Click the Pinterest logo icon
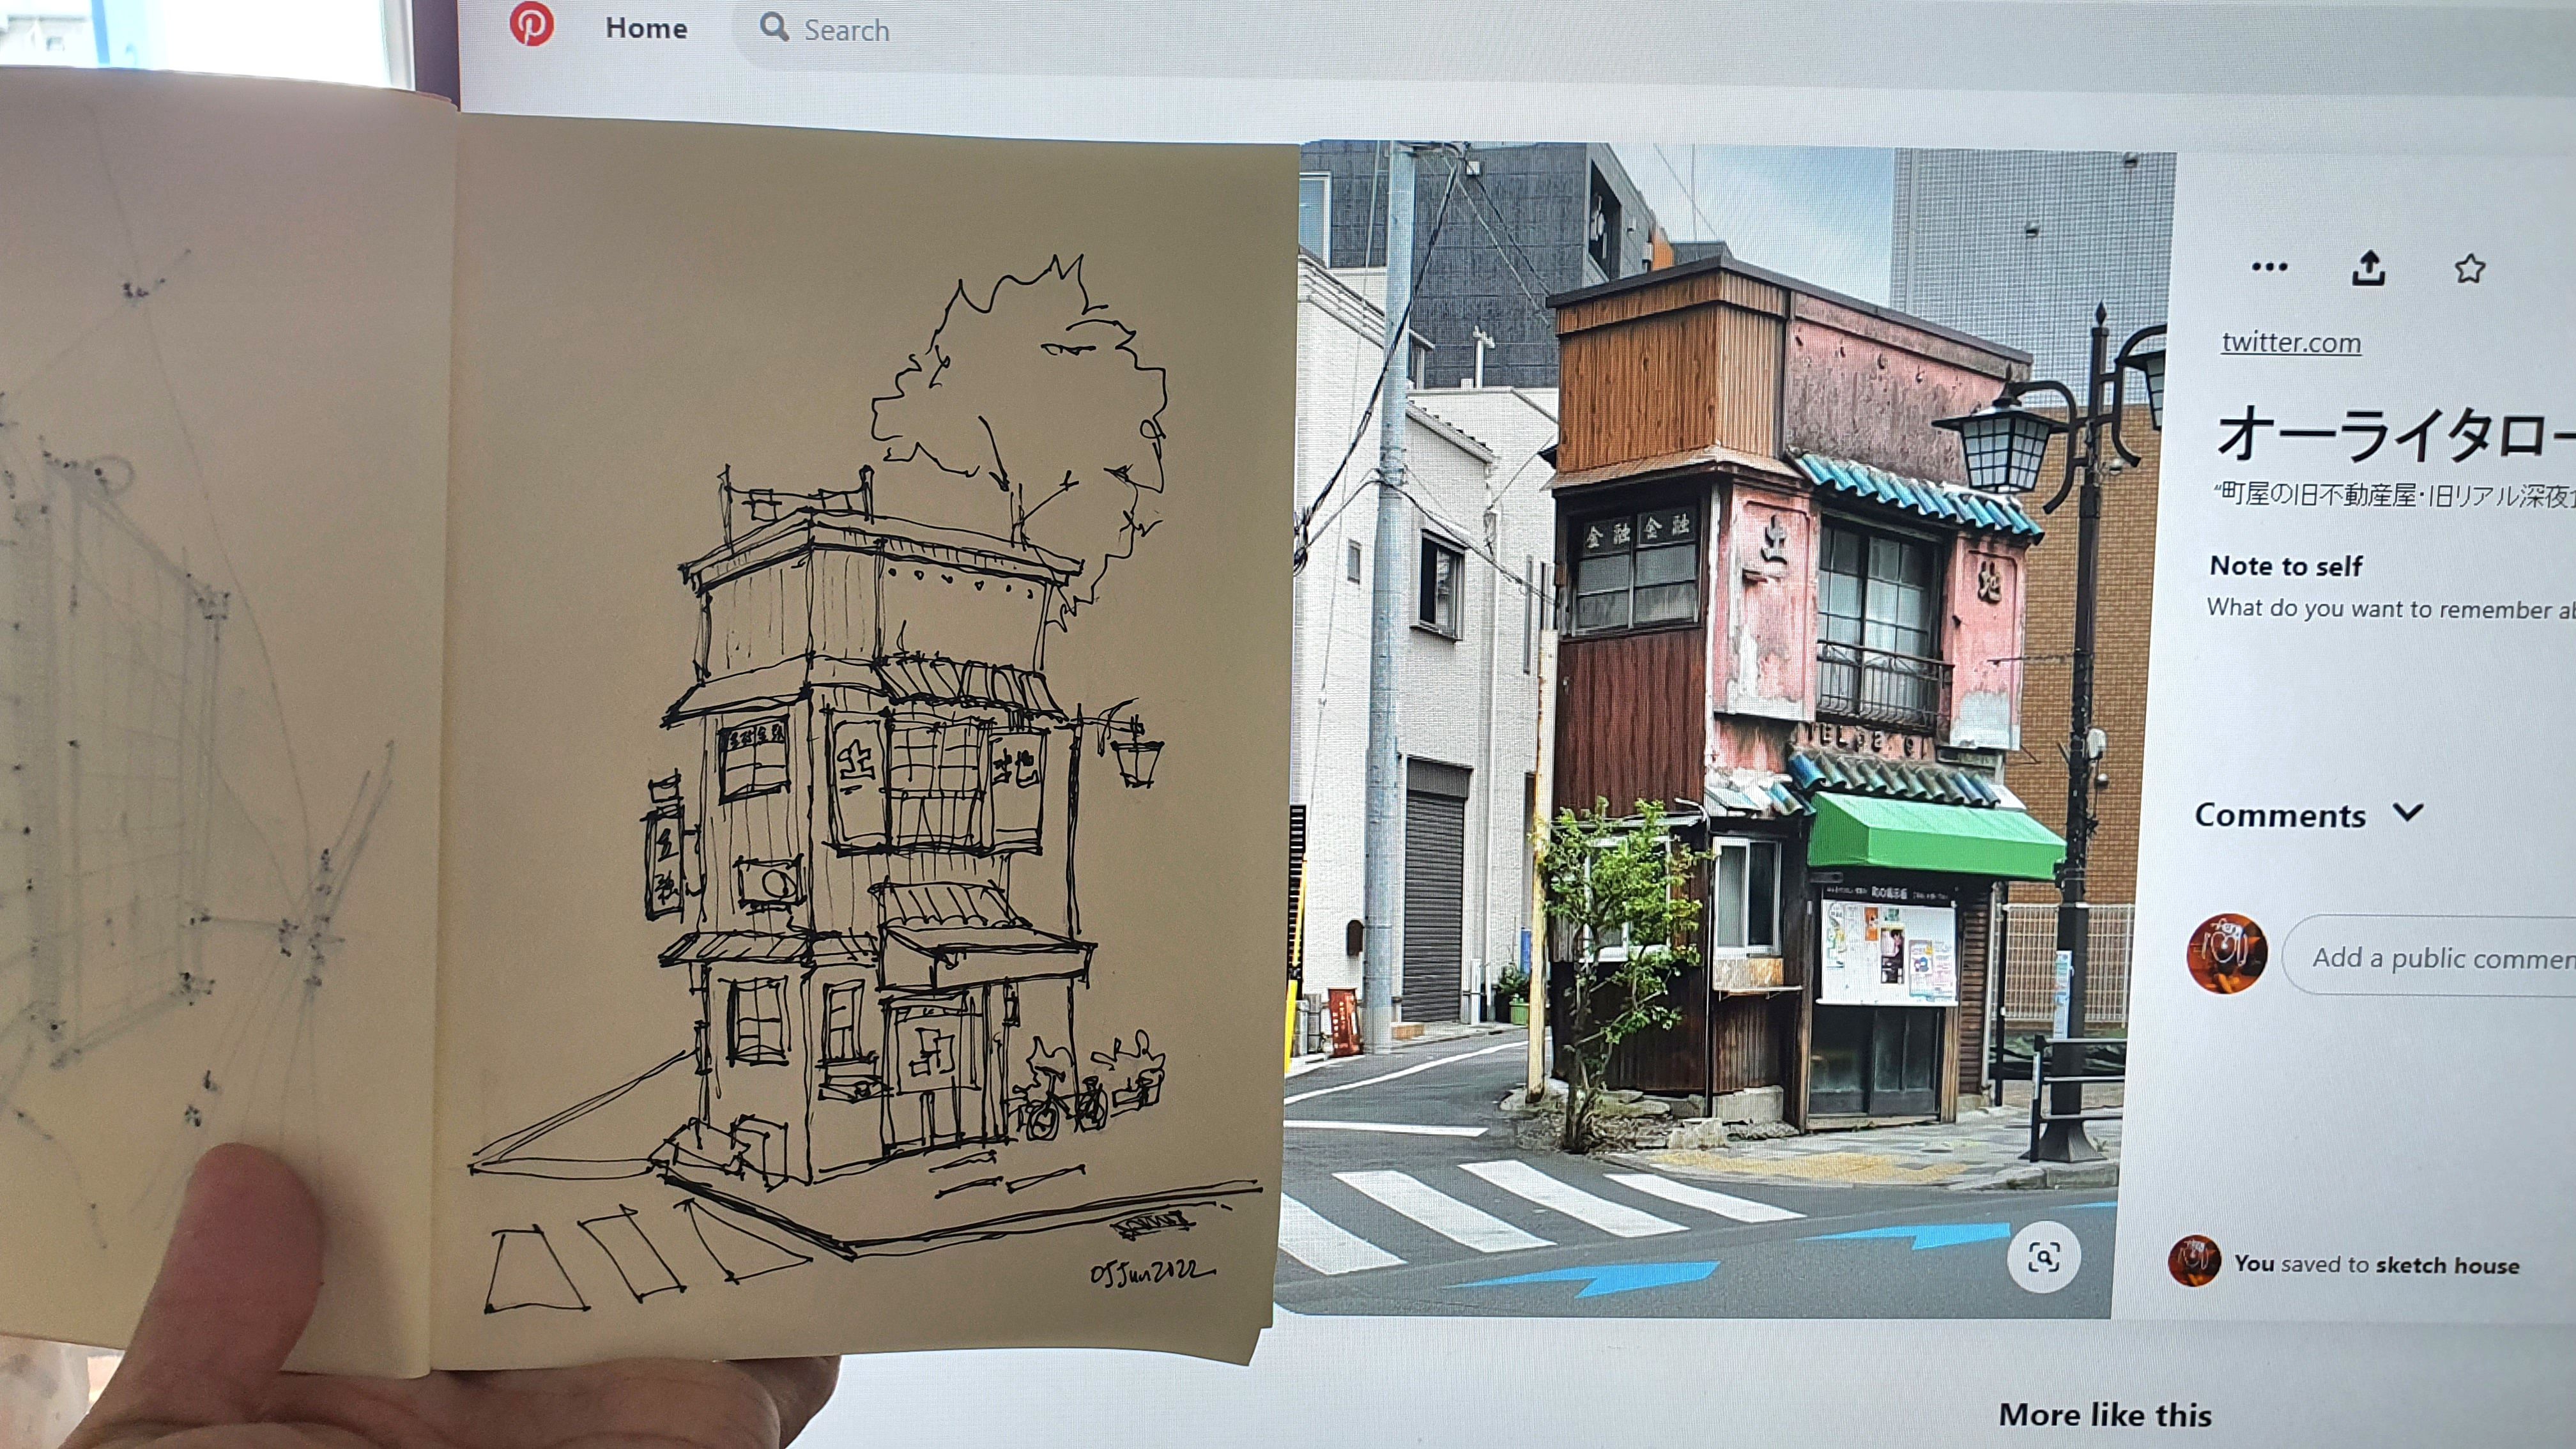2576x1449 pixels. (531, 24)
